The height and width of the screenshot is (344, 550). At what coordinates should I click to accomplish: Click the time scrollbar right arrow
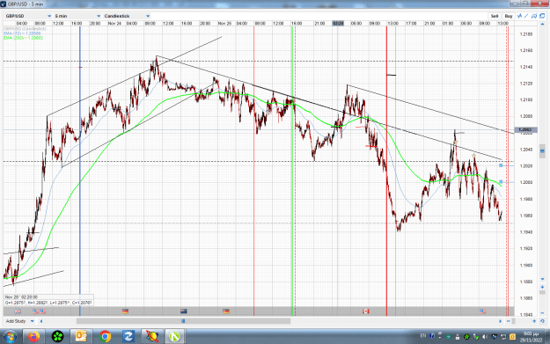coord(500,321)
